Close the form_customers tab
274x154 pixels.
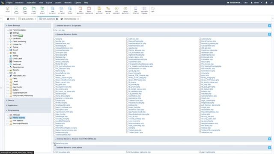57,19
